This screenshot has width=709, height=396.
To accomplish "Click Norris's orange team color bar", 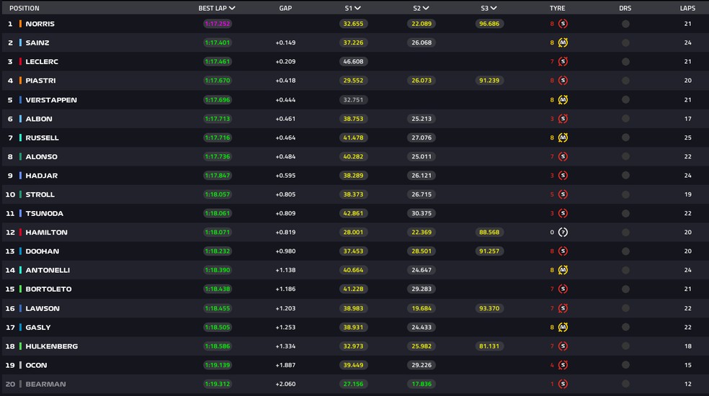I will pos(20,24).
